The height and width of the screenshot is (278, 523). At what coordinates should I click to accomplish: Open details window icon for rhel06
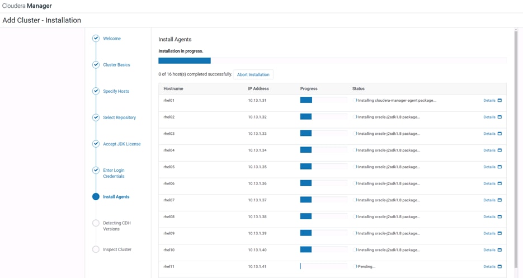tap(500, 183)
